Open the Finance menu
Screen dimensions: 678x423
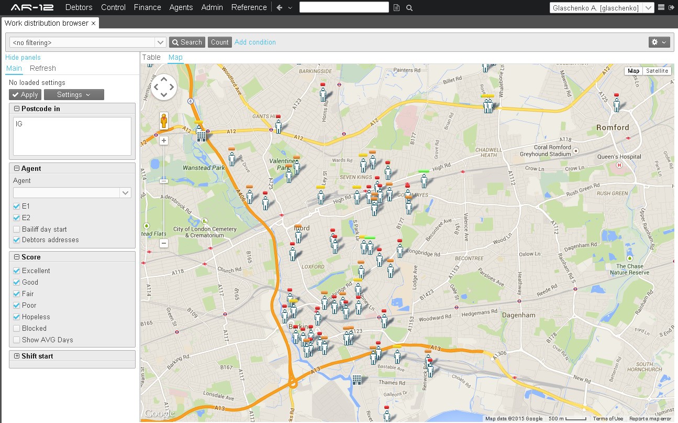click(148, 7)
